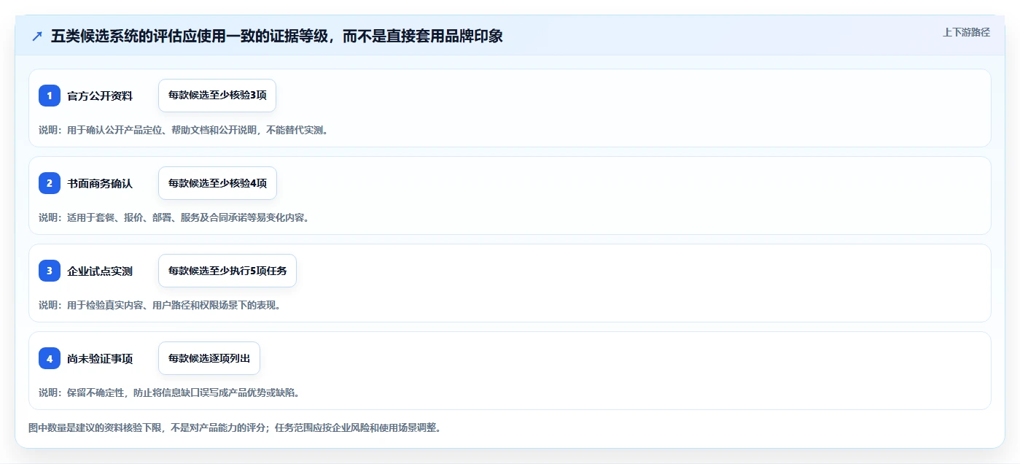1020x464 pixels.
Task: Click the description about 用户路径和权限场景
Action: (160, 305)
